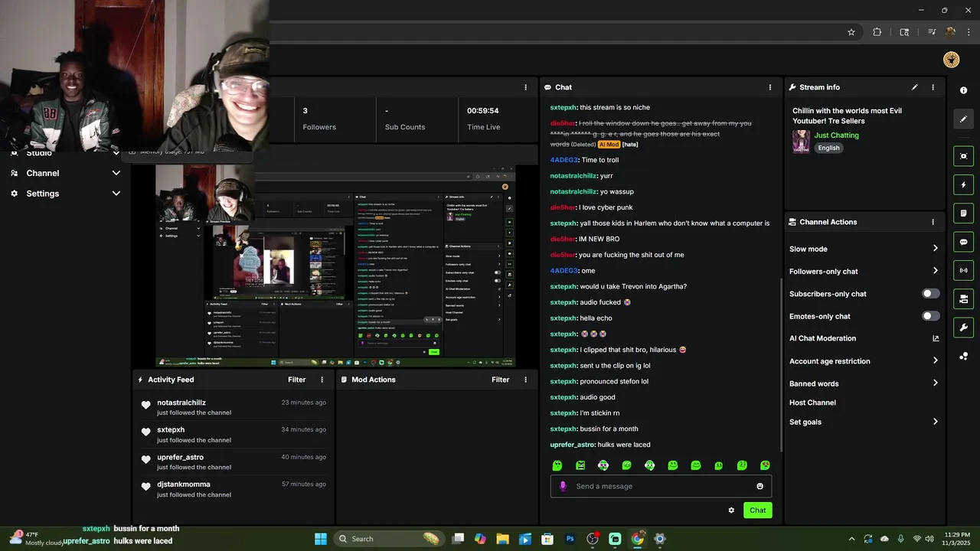Open AI Chat Moderation label
Image resolution: width=980 pixels, height=551 pixels.
(822, 338)
